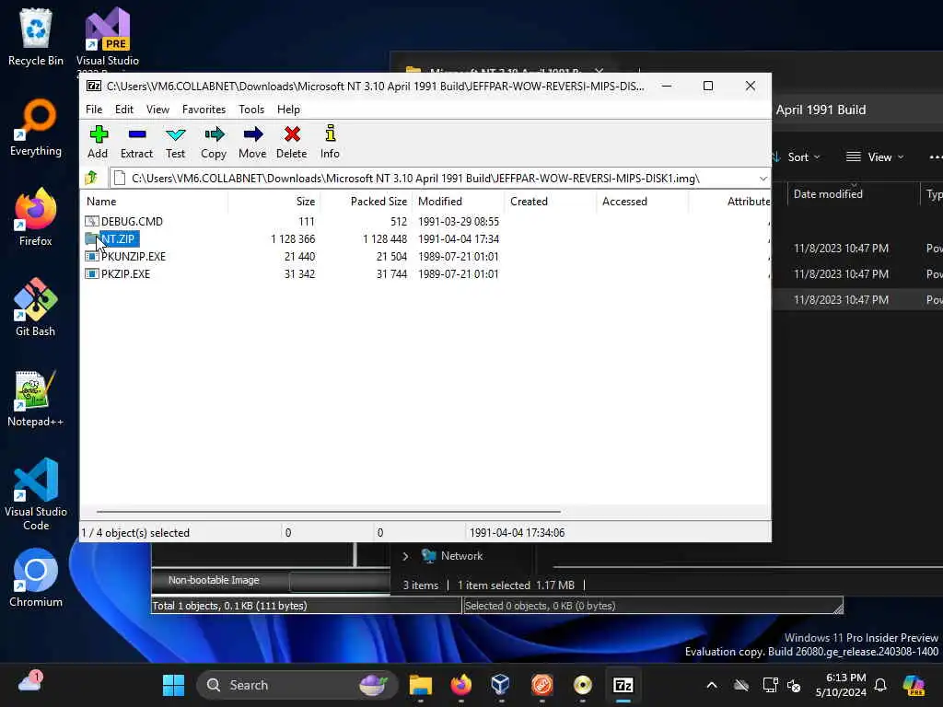This screenshot has width=943, height=707.
Task: Open the Chromium desktop shortcut
Action: coord(36,578)
